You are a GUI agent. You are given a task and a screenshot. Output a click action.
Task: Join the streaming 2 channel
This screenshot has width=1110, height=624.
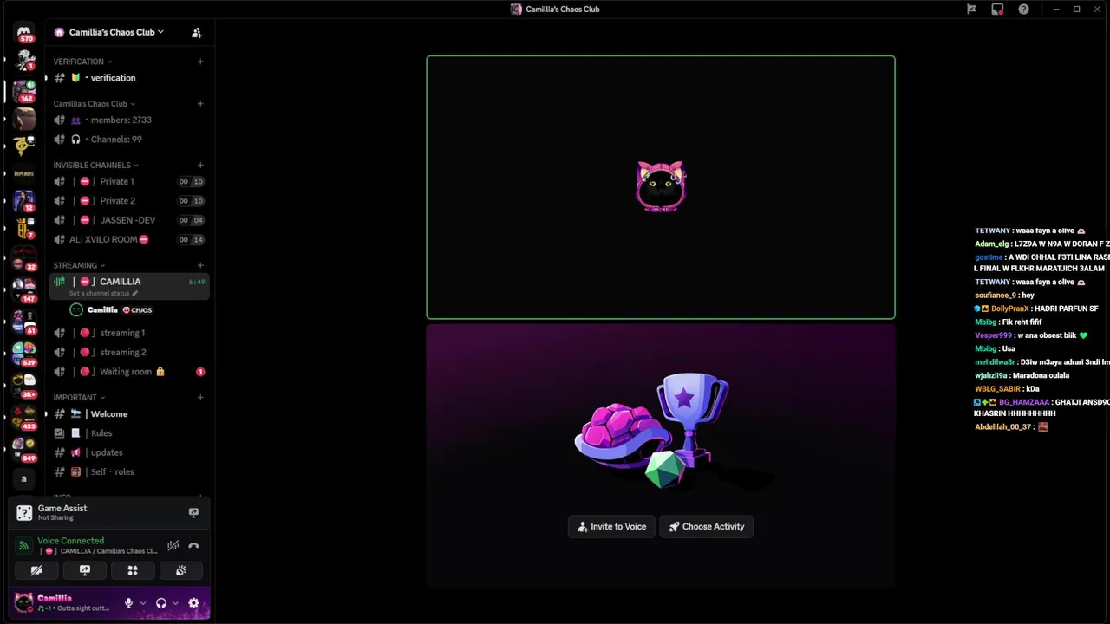128,352
